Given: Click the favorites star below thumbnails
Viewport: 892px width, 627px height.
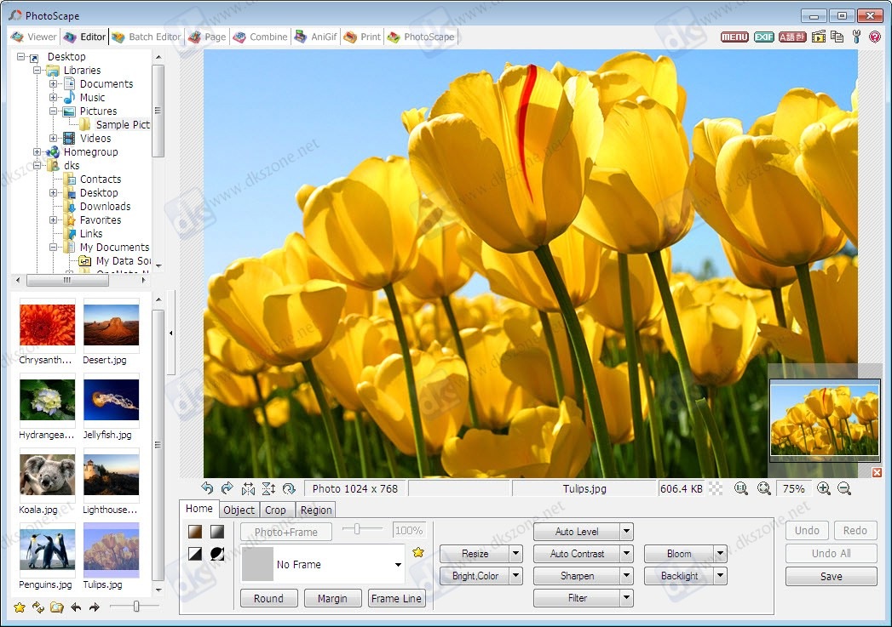Looking at the screenshot, I should [20, 607].
